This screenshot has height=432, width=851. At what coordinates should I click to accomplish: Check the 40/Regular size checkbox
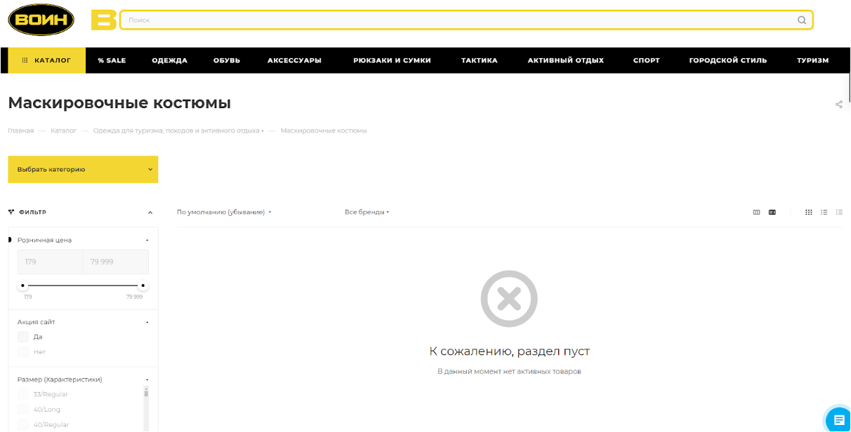point(23,424)
